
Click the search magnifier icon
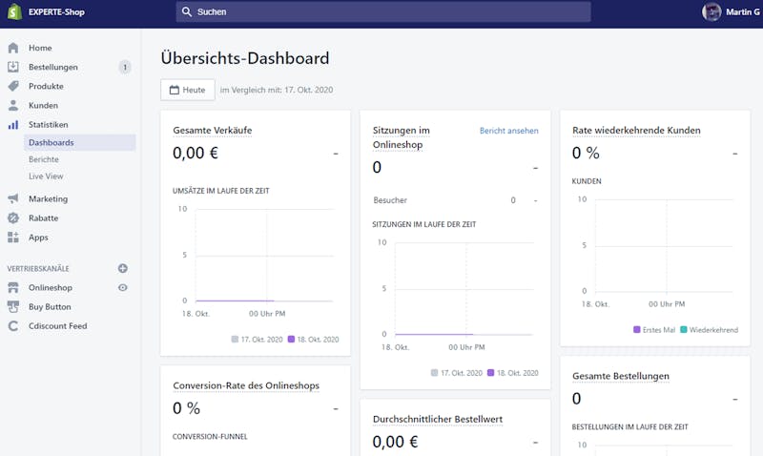[x=187, y=11]
